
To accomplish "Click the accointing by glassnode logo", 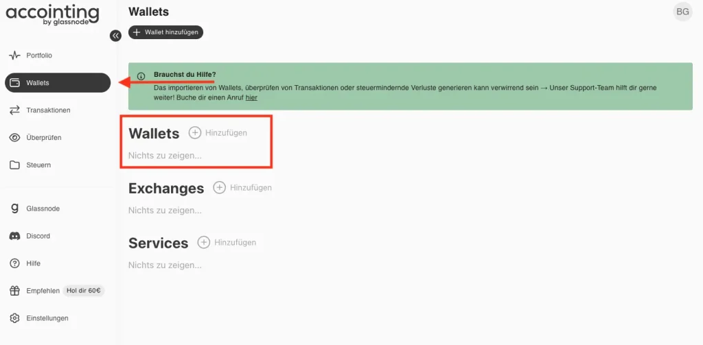I will pos(52,15).
